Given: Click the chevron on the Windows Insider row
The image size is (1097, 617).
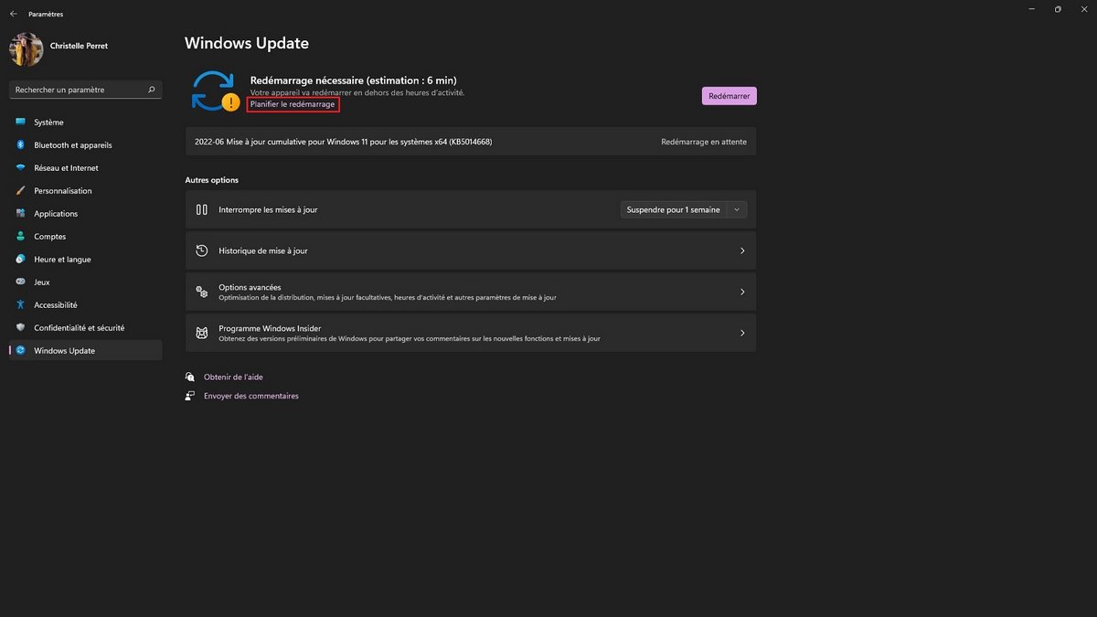Looking at the screenshot, I should tap(742, 333).
